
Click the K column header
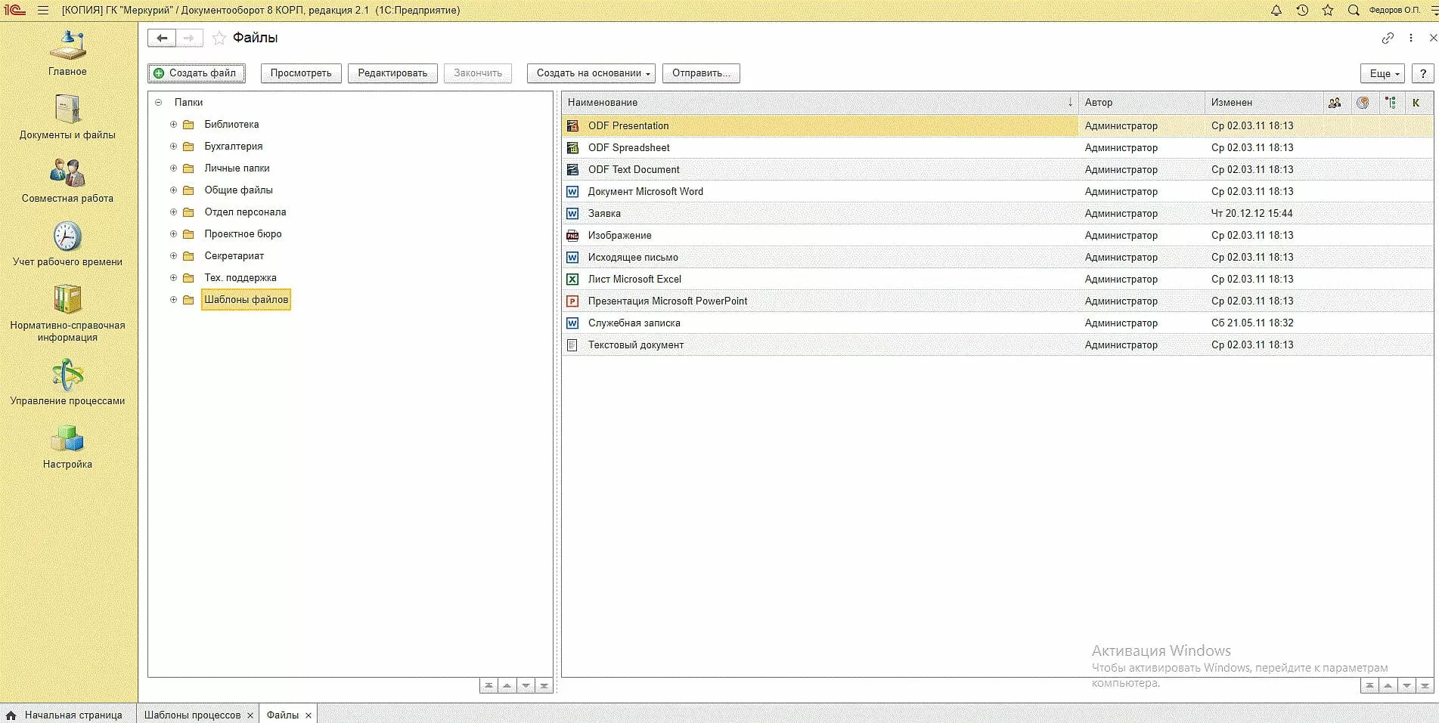pyautogui.click(x=1416, y=103)
